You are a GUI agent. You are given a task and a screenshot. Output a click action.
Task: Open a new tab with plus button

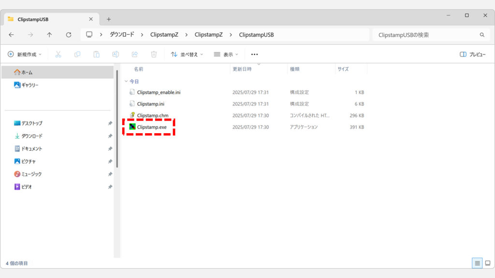(109, 19)
